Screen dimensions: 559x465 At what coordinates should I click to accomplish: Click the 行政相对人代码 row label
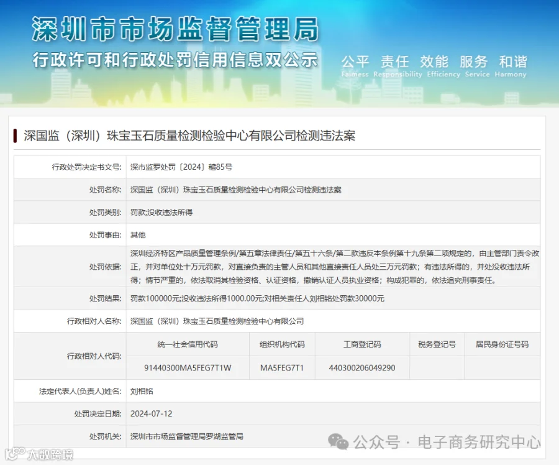tap(94, 356)
